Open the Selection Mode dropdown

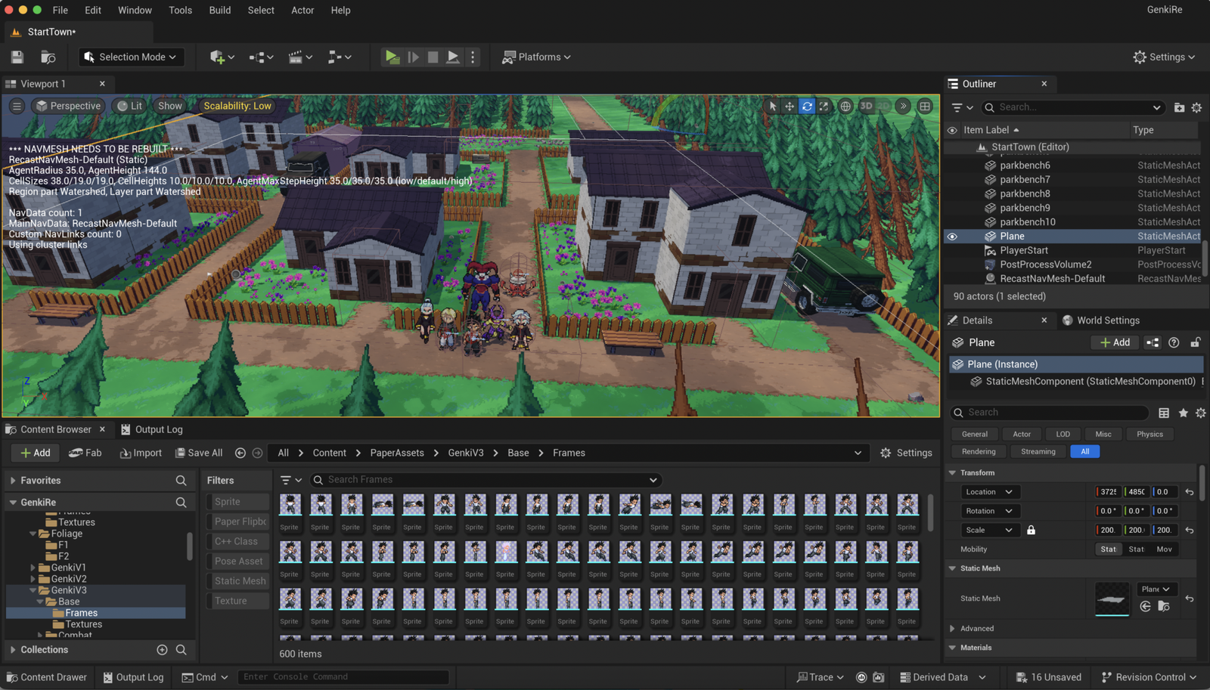pos(132,57)
